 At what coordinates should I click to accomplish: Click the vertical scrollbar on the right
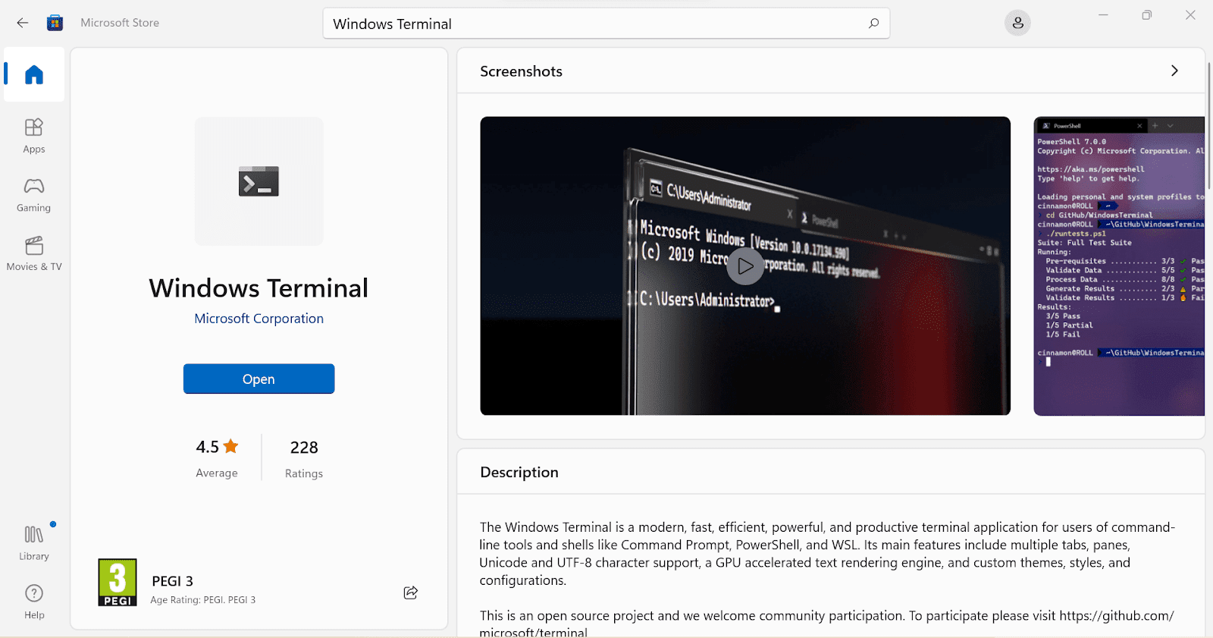1208,125
